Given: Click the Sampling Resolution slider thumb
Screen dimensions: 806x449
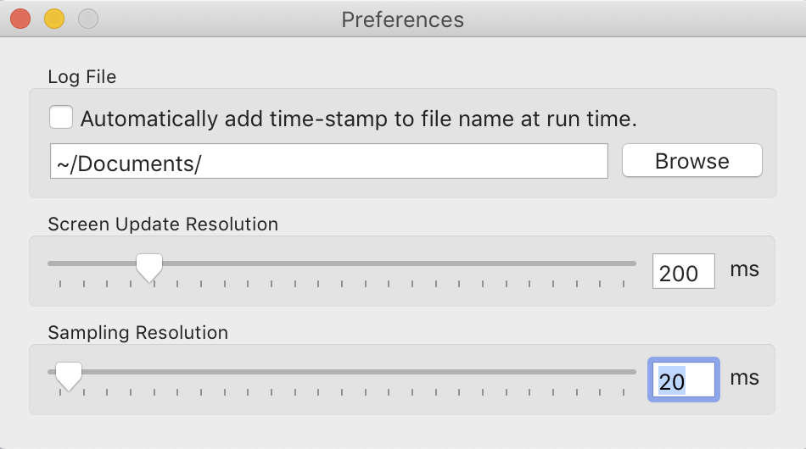Looking at the screenshot, I should coord(68,374).
